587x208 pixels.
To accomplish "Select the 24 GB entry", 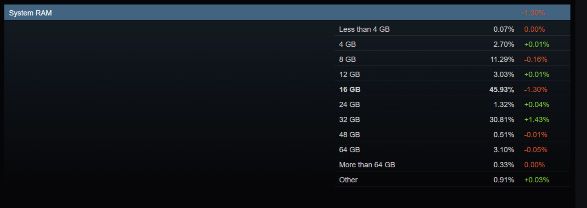I will [349, 105].
